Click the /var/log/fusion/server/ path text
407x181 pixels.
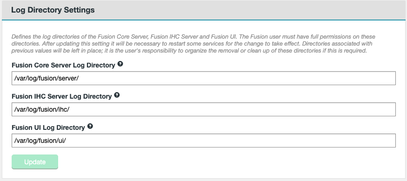click(x=46, y=79)
